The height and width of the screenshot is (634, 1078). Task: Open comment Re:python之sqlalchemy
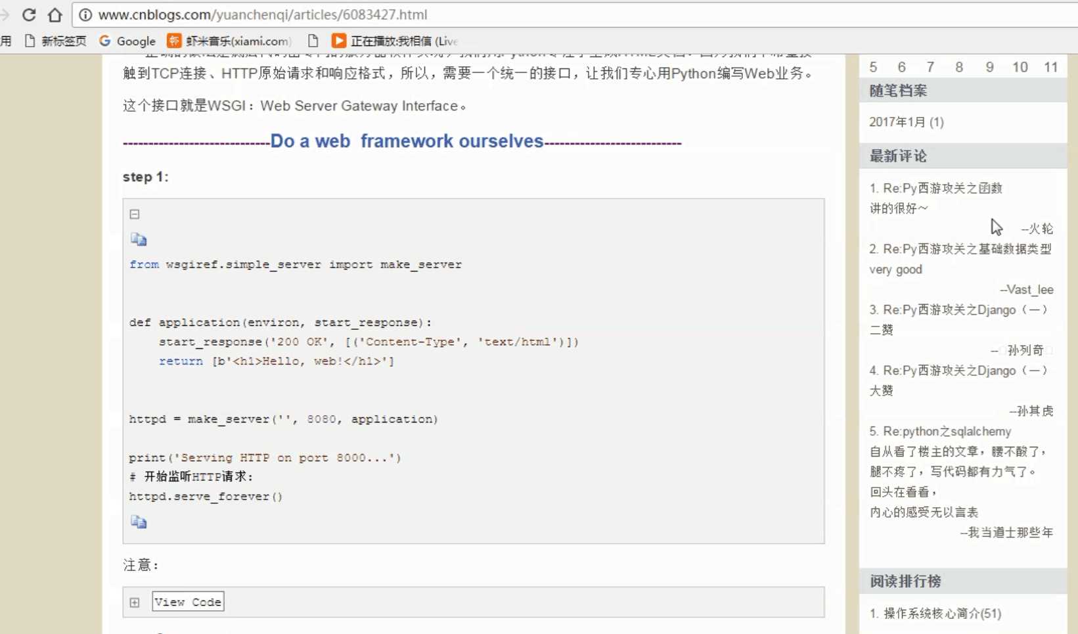[940, 432]
